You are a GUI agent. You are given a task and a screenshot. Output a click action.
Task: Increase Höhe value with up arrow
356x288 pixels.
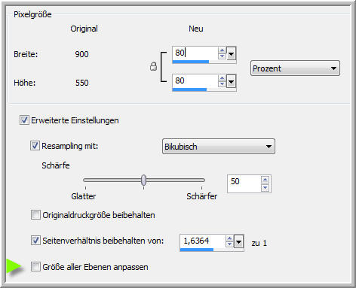[222, 78]
